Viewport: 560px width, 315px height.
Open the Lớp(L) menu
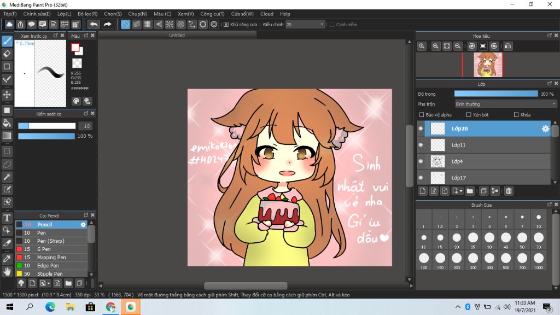coord(65,14)
